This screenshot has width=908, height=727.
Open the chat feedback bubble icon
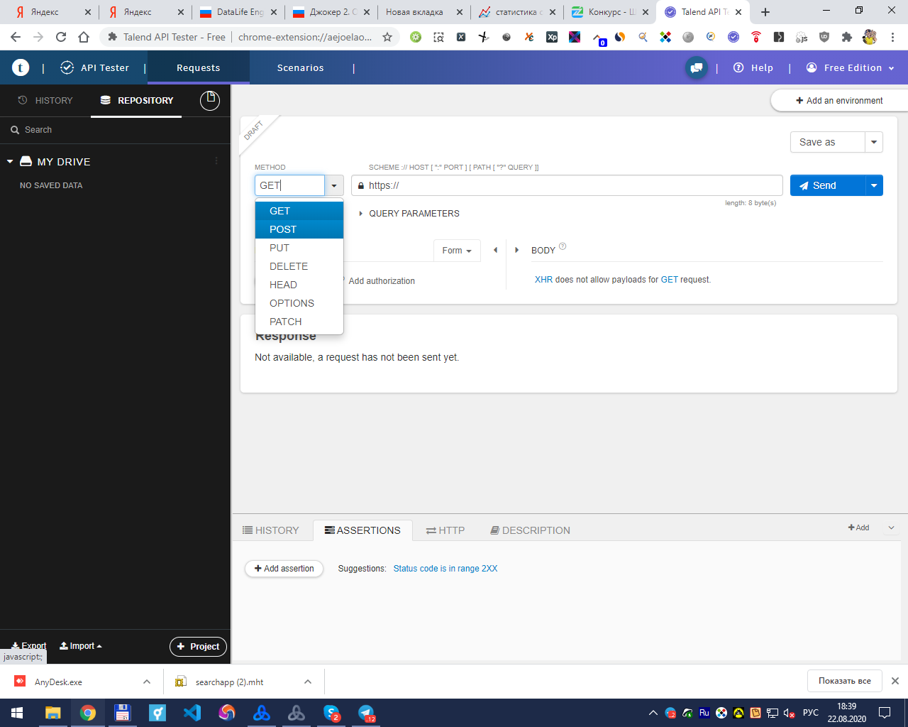(x=697, y=68)
